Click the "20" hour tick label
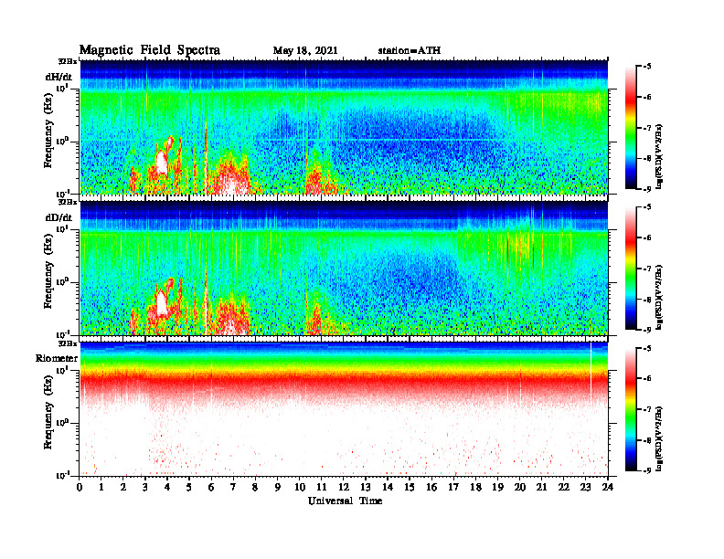 pyautogui.click(x=520, y=487)
